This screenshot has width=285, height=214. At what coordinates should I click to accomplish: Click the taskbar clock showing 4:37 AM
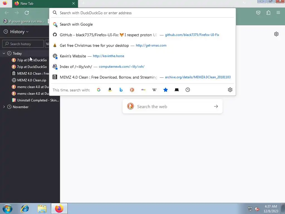point(271,208)
